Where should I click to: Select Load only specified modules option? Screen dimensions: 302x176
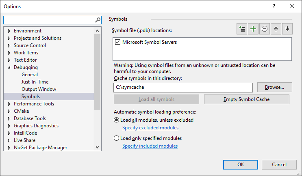pyautogui.click(x=117, y=138)
